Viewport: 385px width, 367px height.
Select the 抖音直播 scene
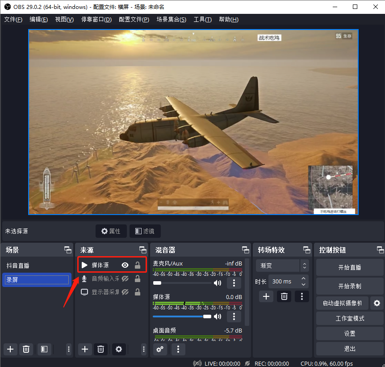point(37,266)
